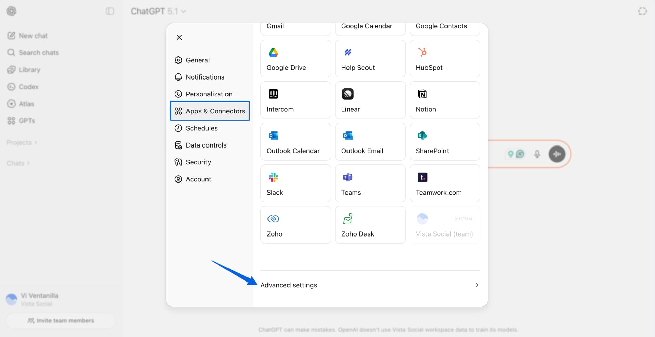
Task: Open Atlas in the sidebar
Action: tap(27, 104)
